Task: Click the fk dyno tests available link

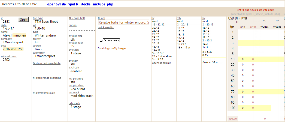Action: click(47, 63)
